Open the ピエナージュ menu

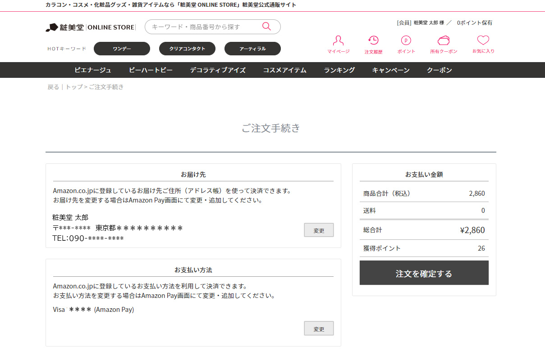point(93,70)
